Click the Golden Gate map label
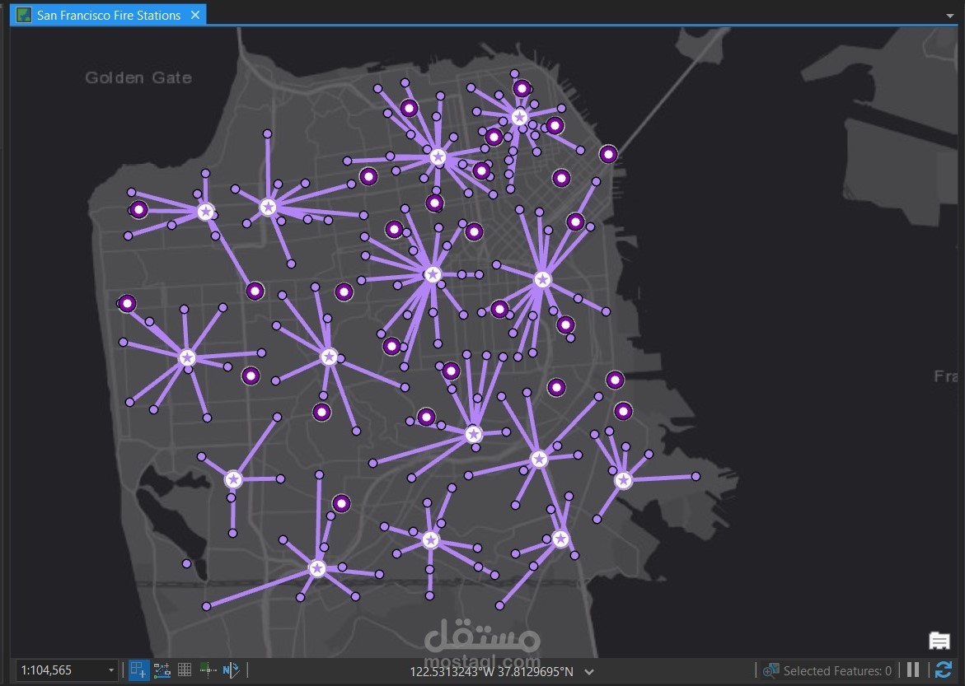The width and height of the screenshot is (965, 686). [138, 77]
